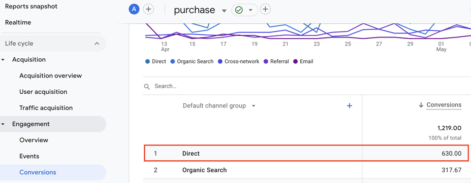Click the 1,219.00 total value
This screenshot has height=183, width=471.
[x=449, y=128]
